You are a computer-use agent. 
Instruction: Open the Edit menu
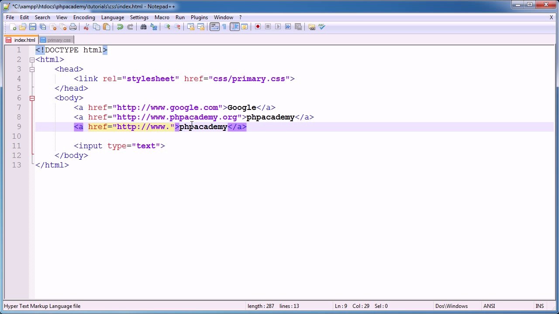point(24,17)
